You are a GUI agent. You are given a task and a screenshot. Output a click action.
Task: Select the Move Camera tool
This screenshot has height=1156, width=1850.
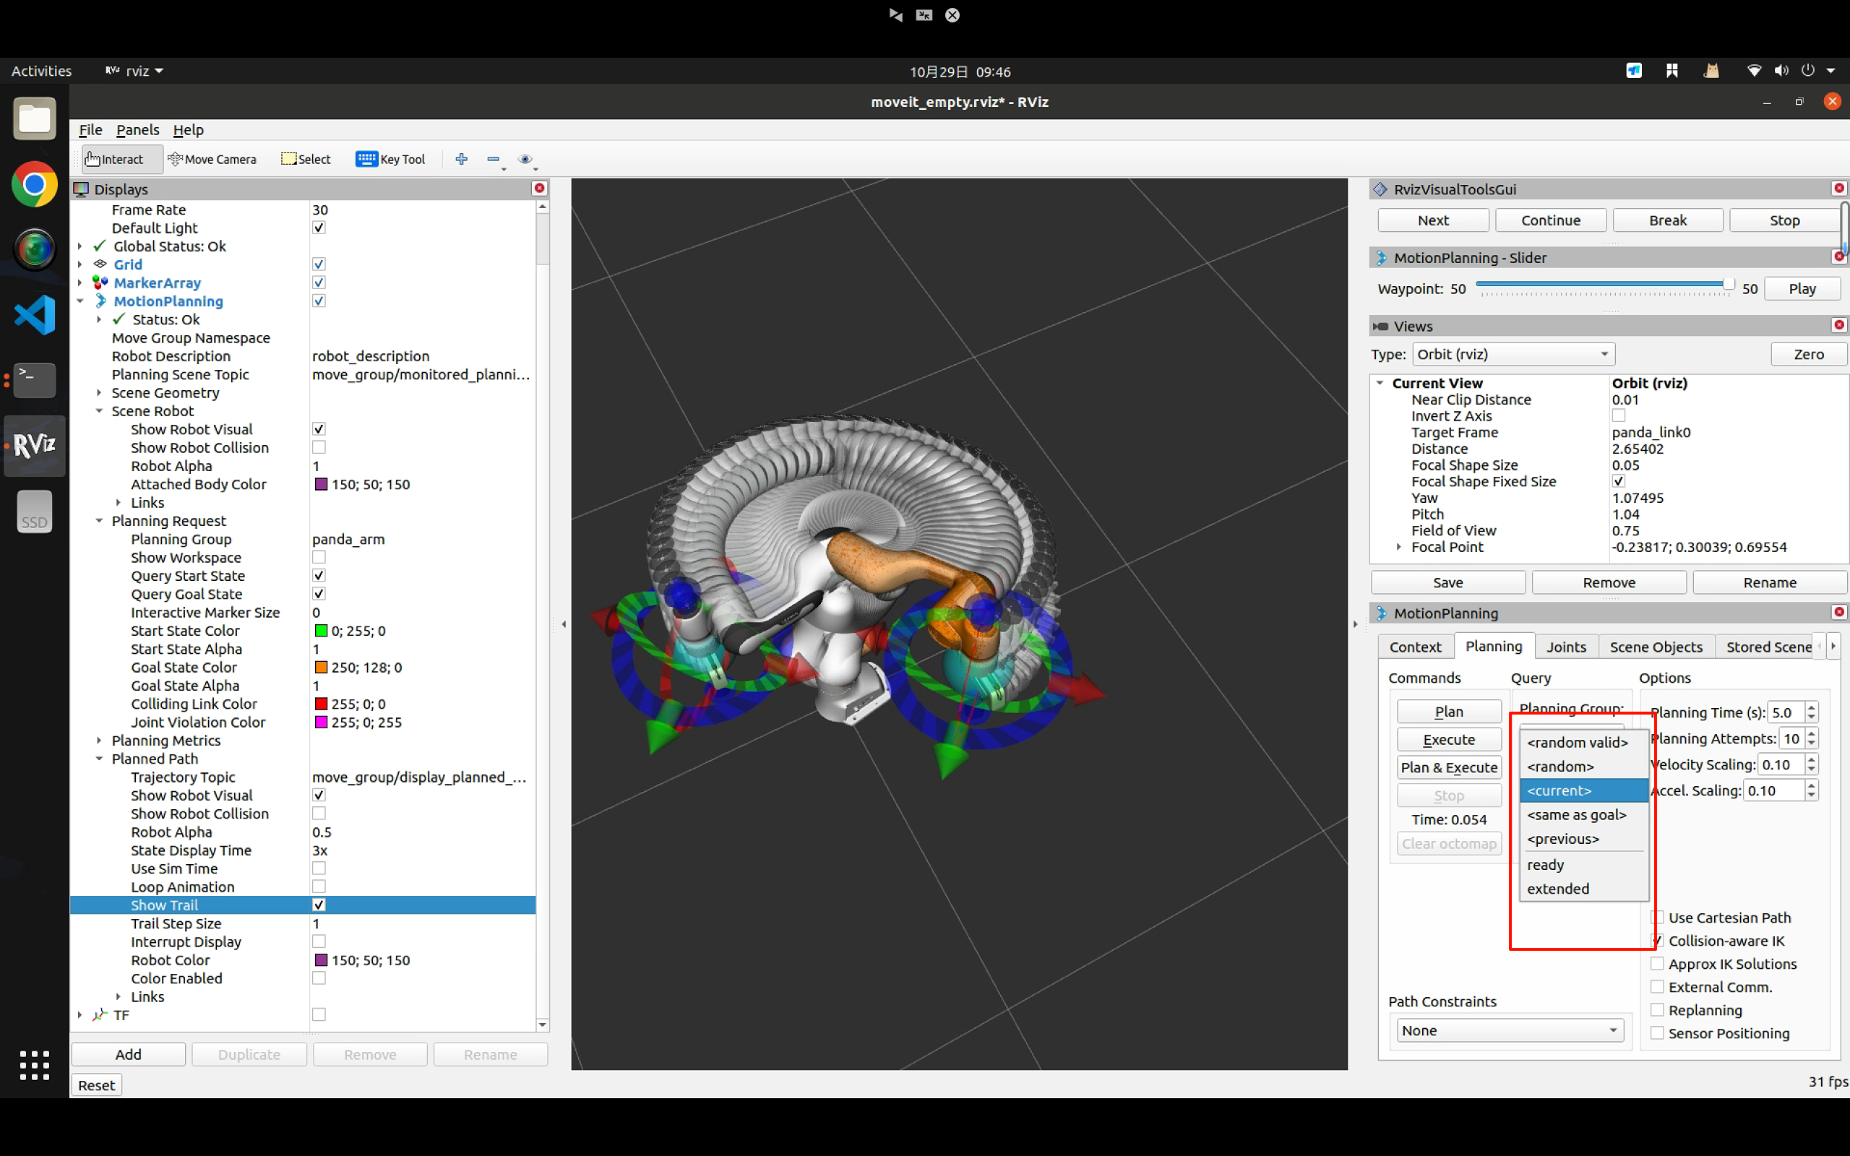pos(212,159)
